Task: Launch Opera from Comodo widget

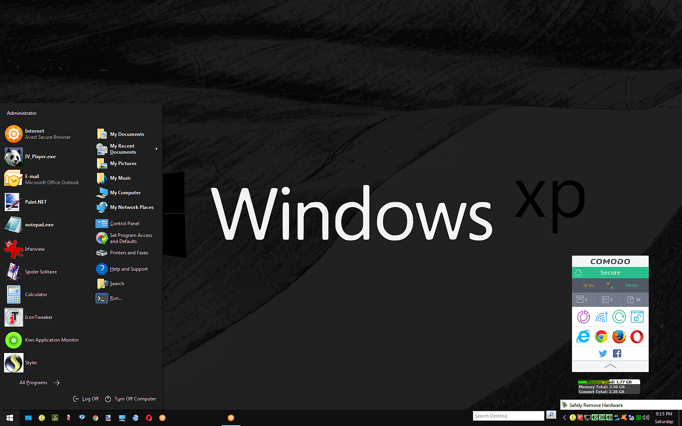Action: [637, 337]
